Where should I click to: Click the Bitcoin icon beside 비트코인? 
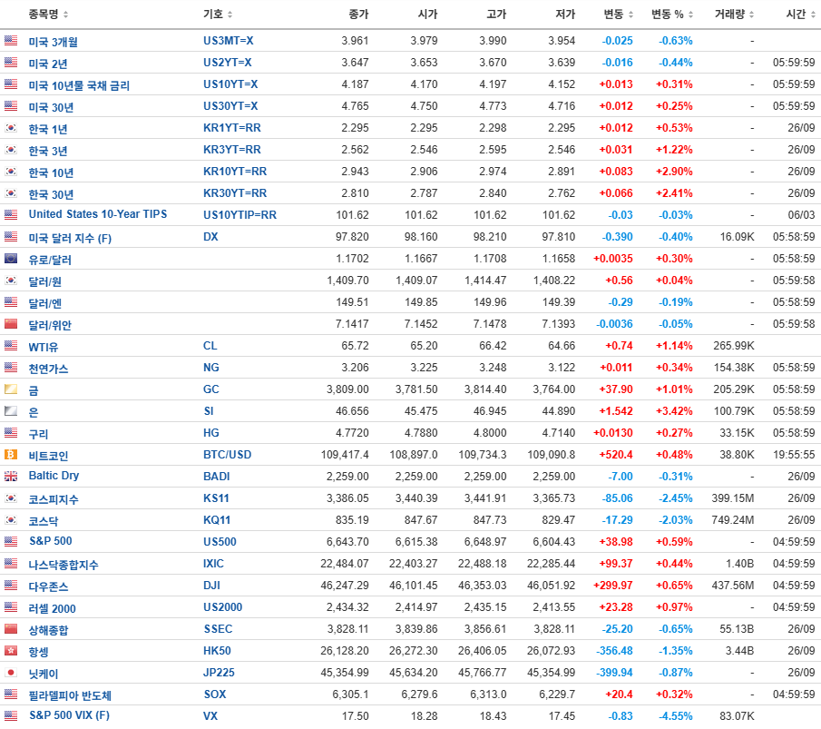[13, 454]
